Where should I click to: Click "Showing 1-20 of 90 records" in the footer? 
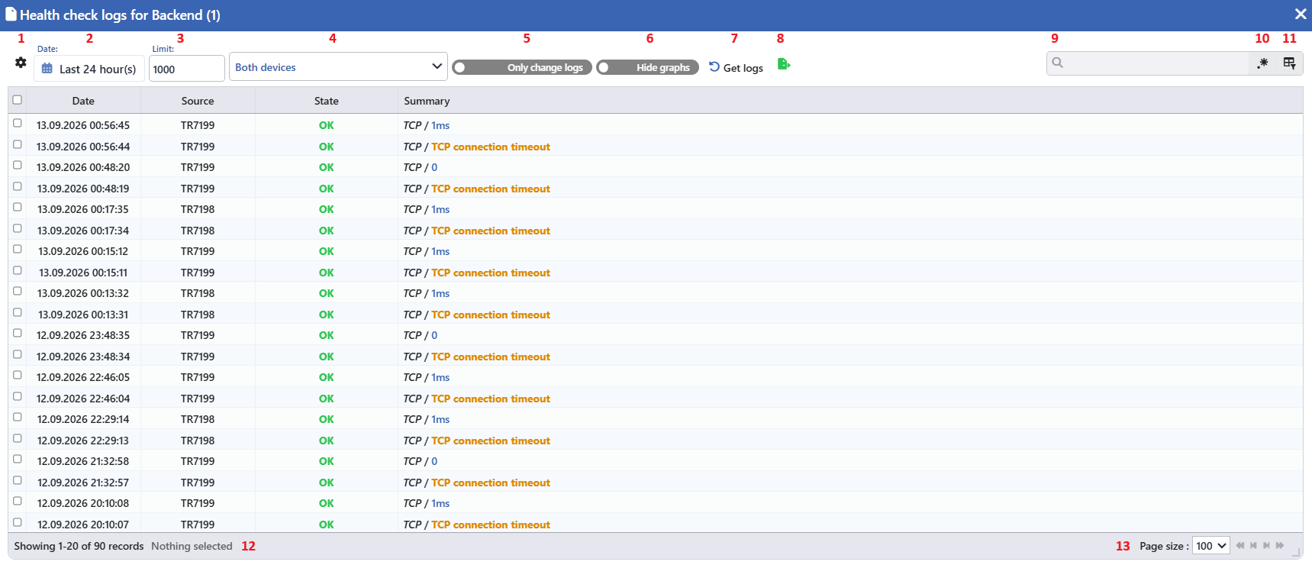(x=79, y=546)
